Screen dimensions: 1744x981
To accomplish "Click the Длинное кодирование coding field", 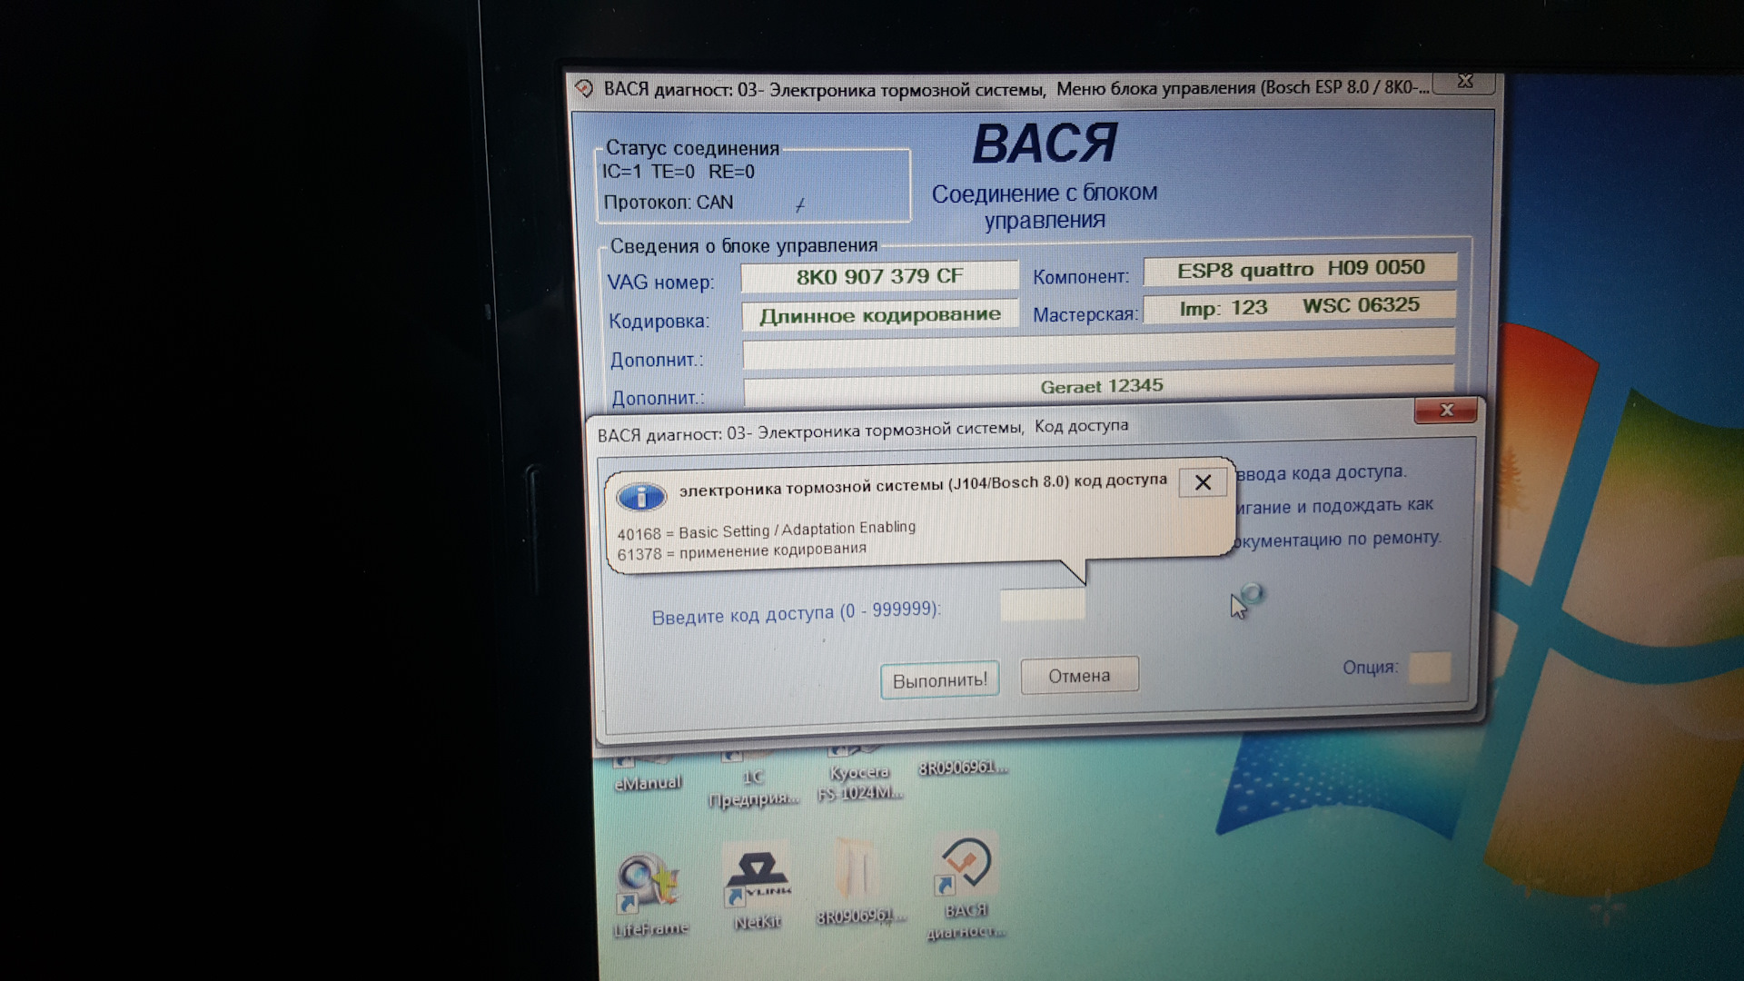I will [x=879, y=315].
